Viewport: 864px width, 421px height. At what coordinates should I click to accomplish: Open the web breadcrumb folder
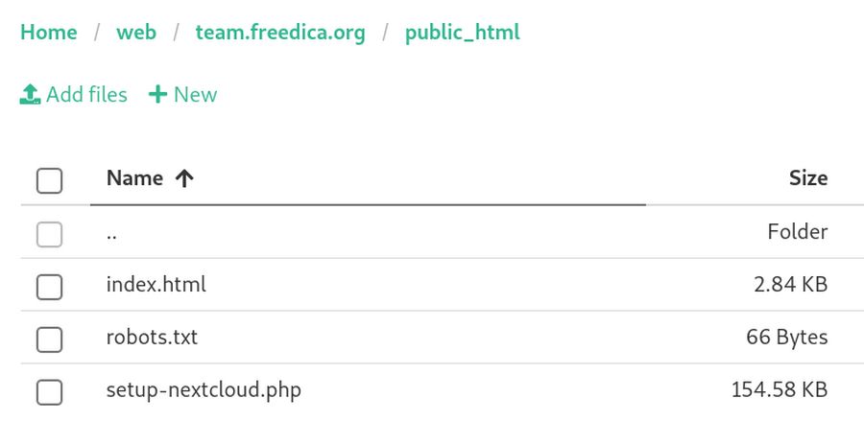click(x=136, y=32)
